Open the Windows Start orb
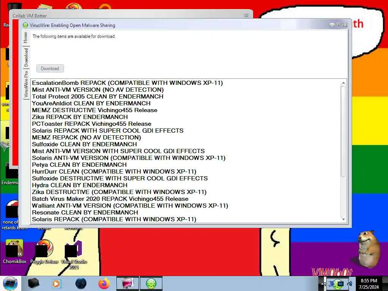 point(10,283)
